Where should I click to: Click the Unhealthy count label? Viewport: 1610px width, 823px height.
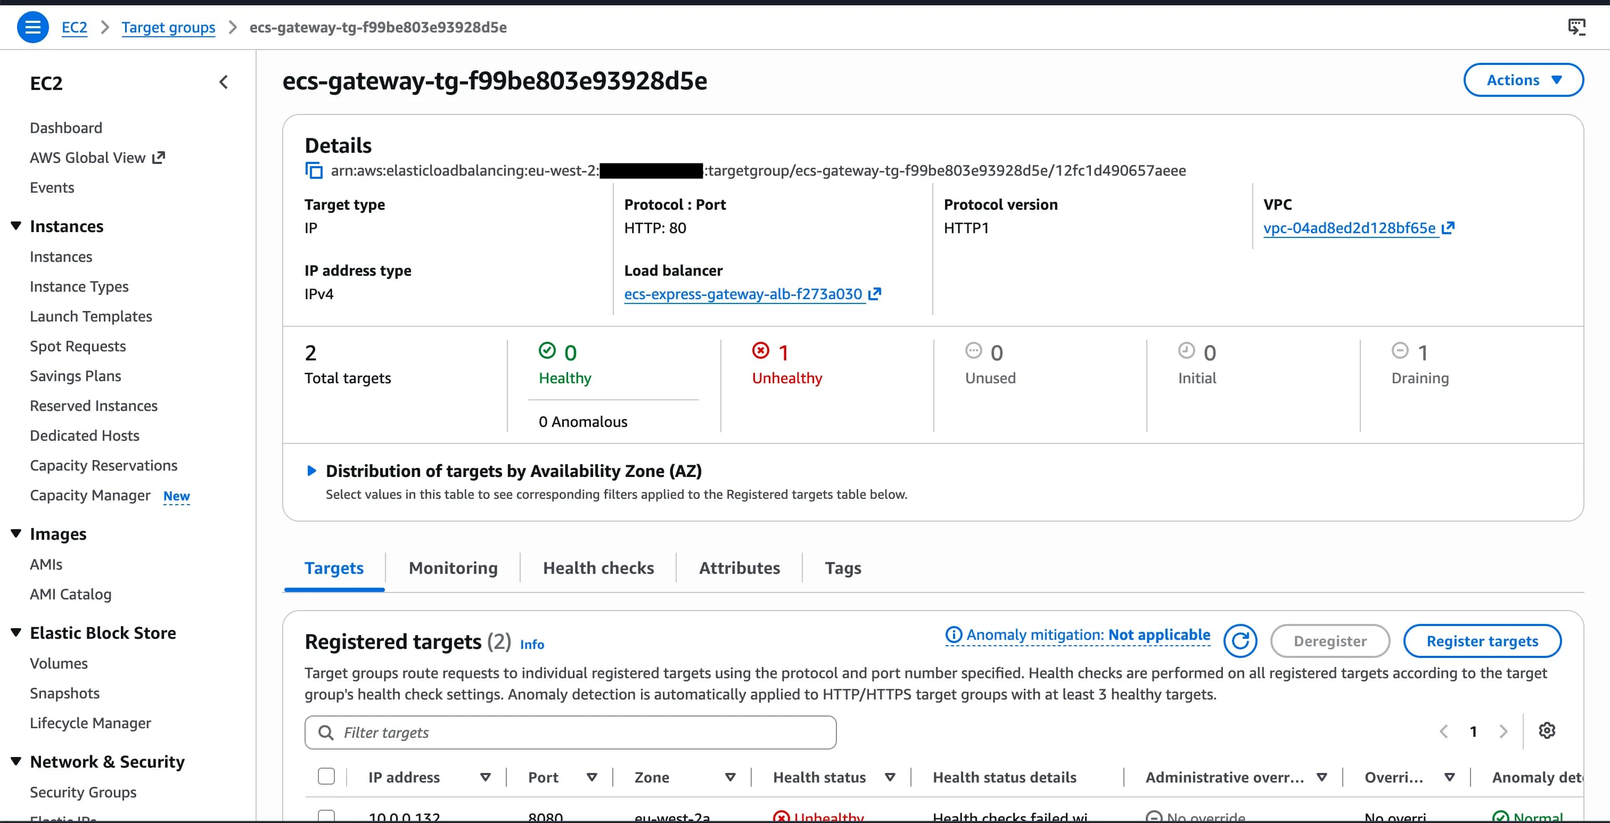[787, 377]
